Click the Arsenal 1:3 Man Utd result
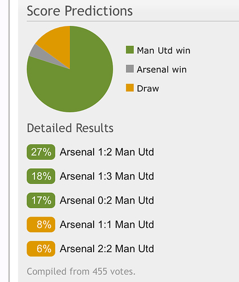This screenshot has width=239, height=282. click(x=107, y=176)
